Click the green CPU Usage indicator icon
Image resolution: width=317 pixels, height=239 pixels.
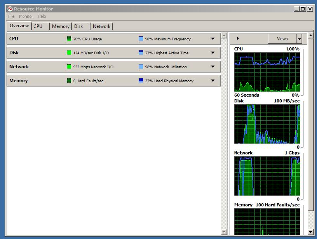[69, 39]
